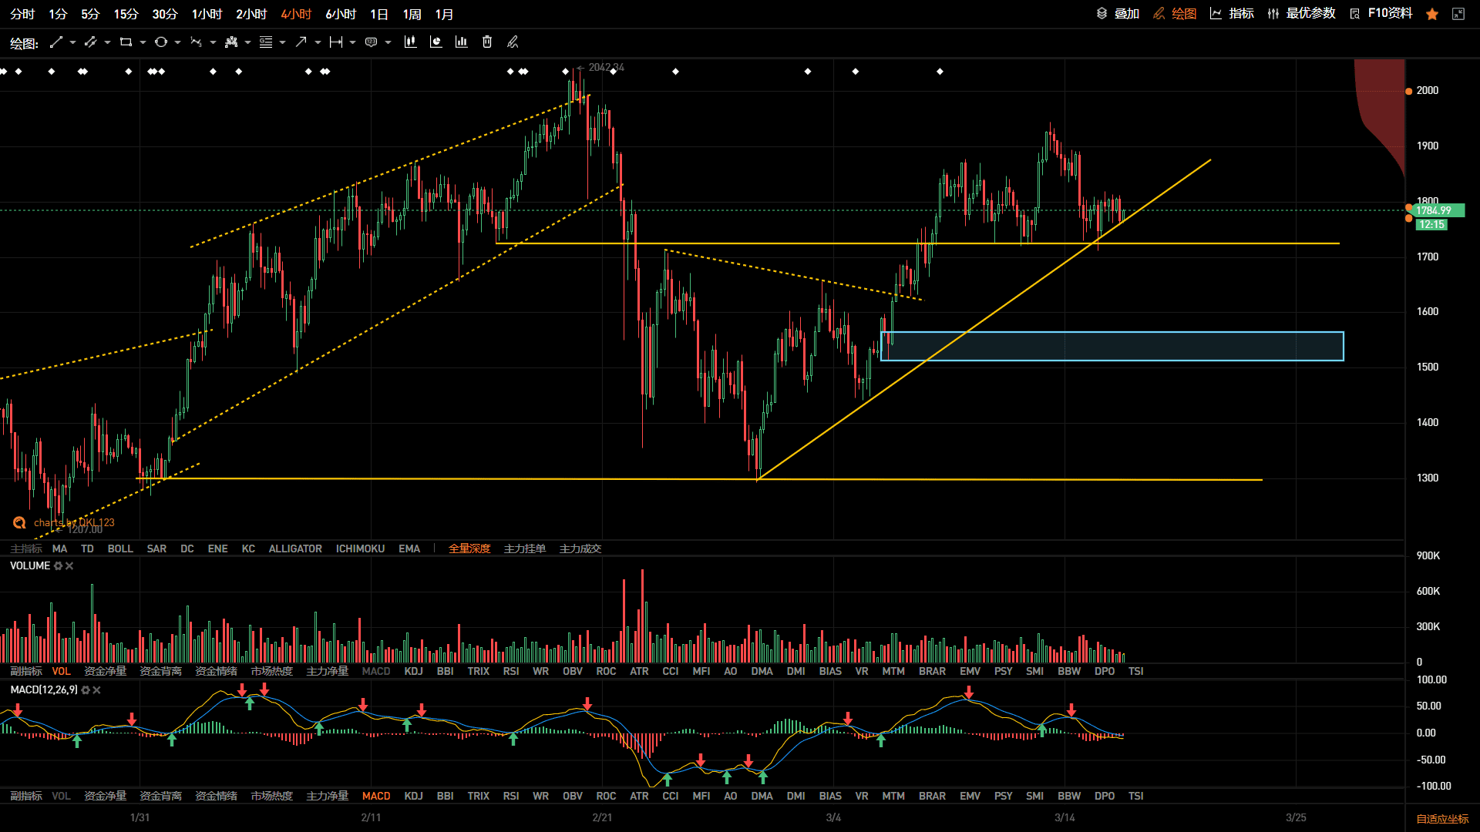Select the circle drawing tool
The width and height of the screenshot is (1480, 832).
click(x=161, y=42)
